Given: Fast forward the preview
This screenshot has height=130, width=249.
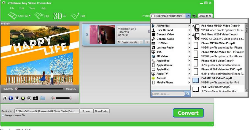Looking at the screenshot, I should pos(17,98).
